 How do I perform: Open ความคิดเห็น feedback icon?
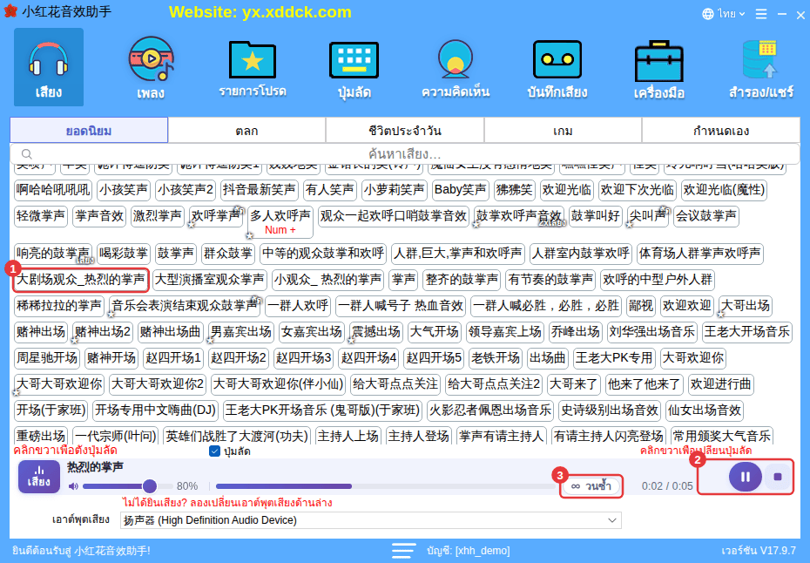[x=456, y=67]
